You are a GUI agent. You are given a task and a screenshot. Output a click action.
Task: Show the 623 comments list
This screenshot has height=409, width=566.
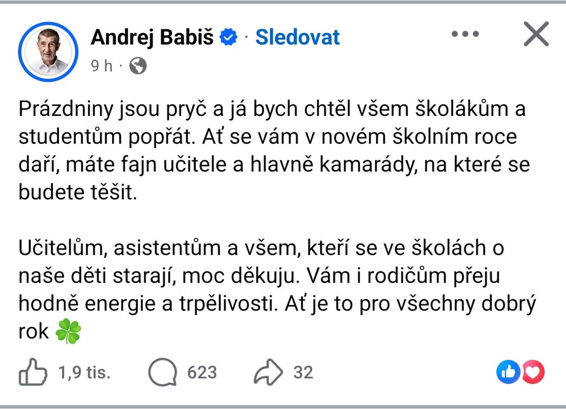pyautogui.click(x=202, y=373)
